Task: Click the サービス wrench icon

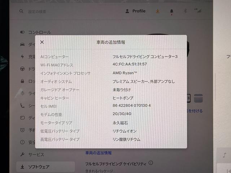Action: pyautogui.click(x=22, y=154)
